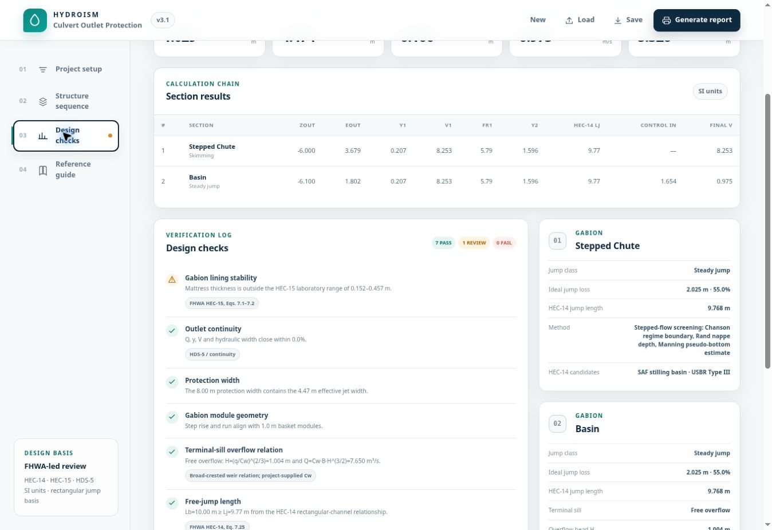Click the Basin card heading
The image size is (772, 530).
587,429
